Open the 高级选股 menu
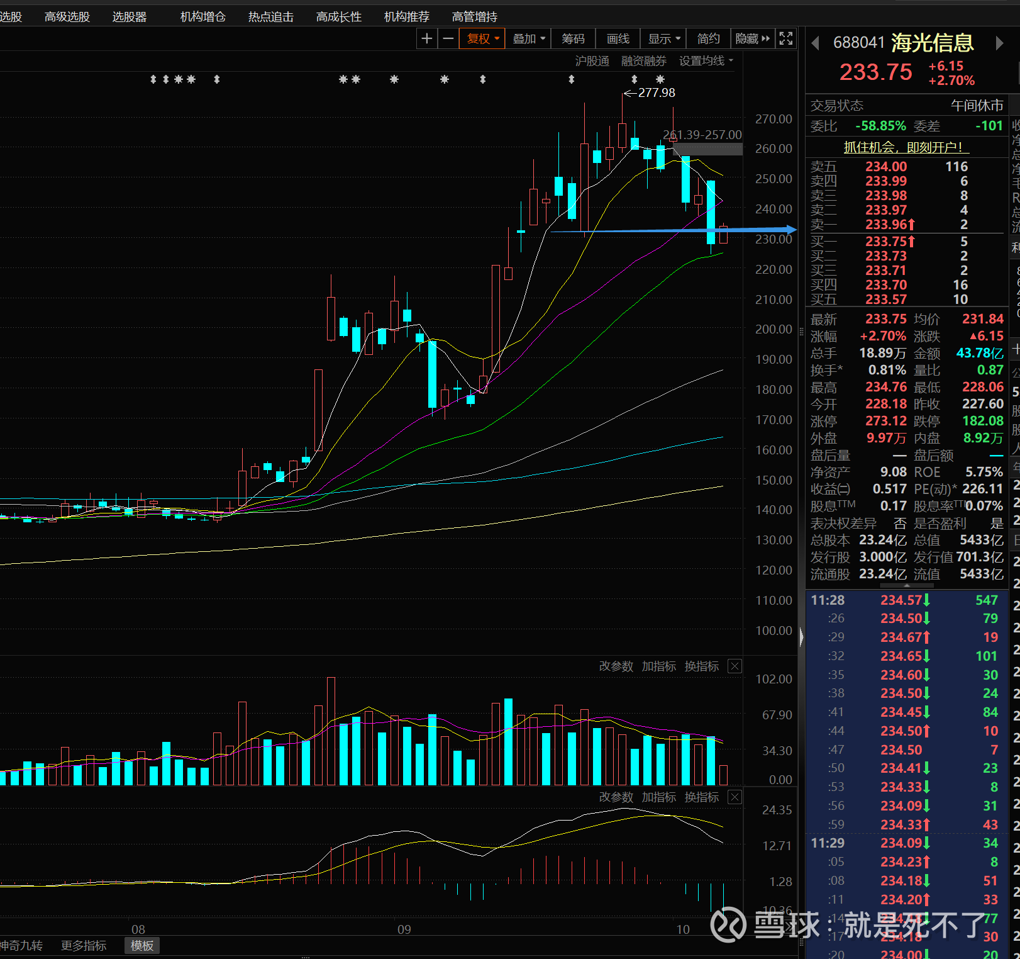Image resolution: width=1020 pixels, height=959 pixels. click(67, 17)
